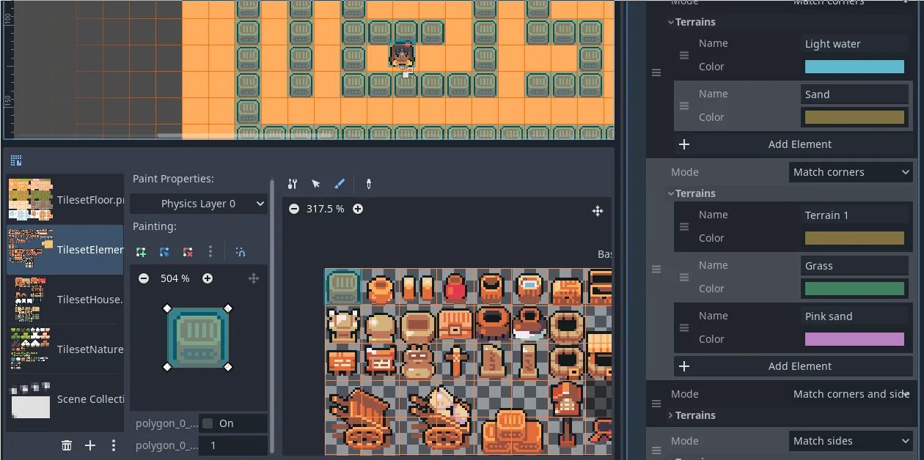The width and height of the screenshot is (924, 460).
Task: Open Sand terrain color swatch
Action: [854, 117]
